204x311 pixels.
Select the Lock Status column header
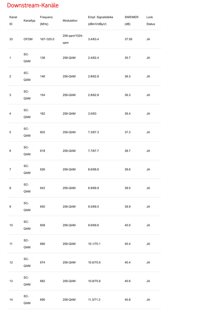pyautogui.click(x=150, y=21)
